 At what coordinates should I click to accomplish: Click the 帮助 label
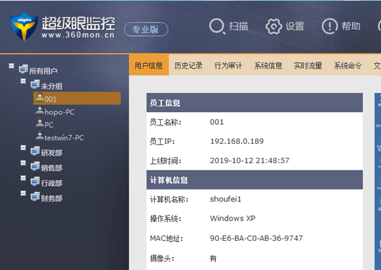point(351,26)
